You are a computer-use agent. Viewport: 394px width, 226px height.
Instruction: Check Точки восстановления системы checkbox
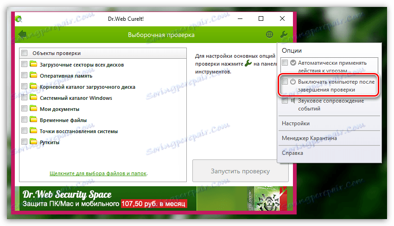pos(25,130)
